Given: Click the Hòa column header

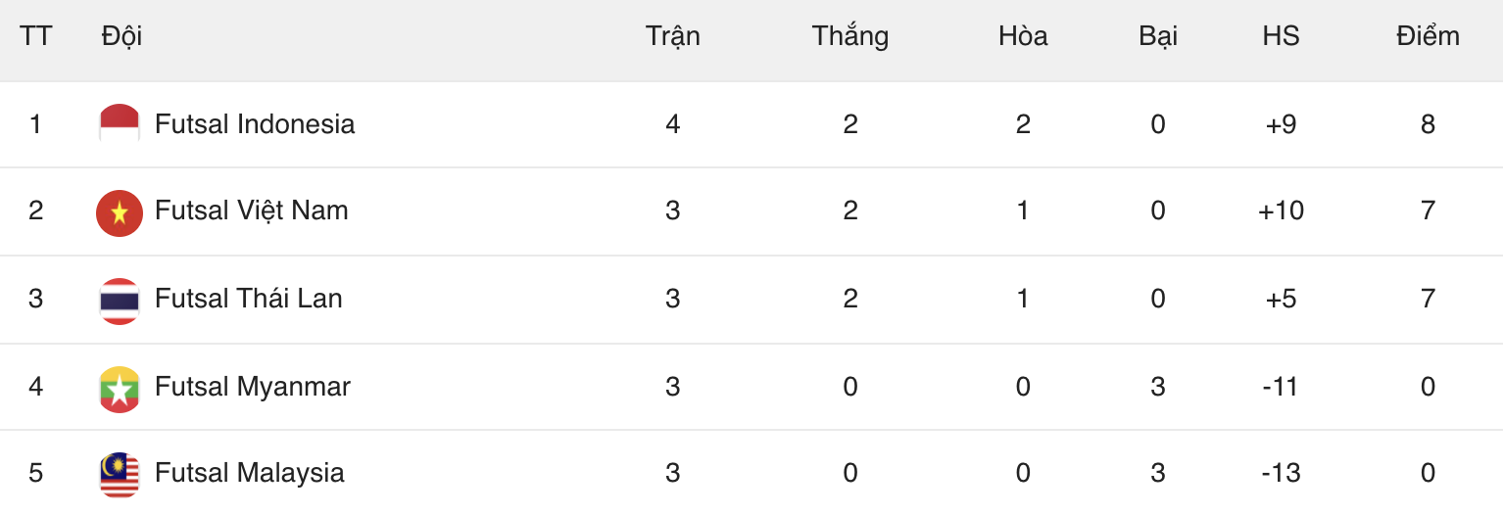Looking at the screenshot, I should (1023, 36).
